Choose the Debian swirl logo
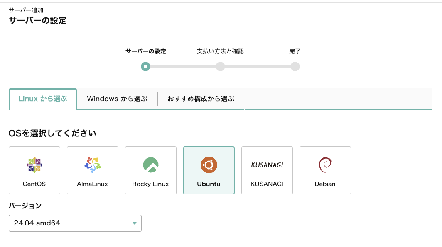The image size is (442, 247). click(x=325, y=165)
